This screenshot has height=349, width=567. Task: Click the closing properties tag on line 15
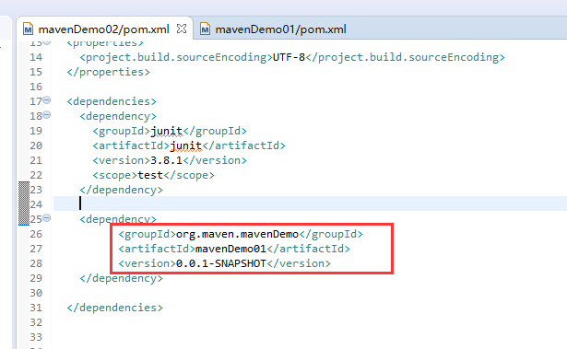click(108, 72)
